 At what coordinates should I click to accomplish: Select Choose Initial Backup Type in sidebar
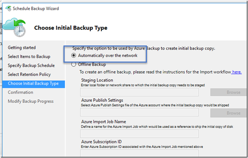(33, 83)
